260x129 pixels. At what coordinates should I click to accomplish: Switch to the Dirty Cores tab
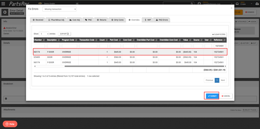click(x=117, y=20)
